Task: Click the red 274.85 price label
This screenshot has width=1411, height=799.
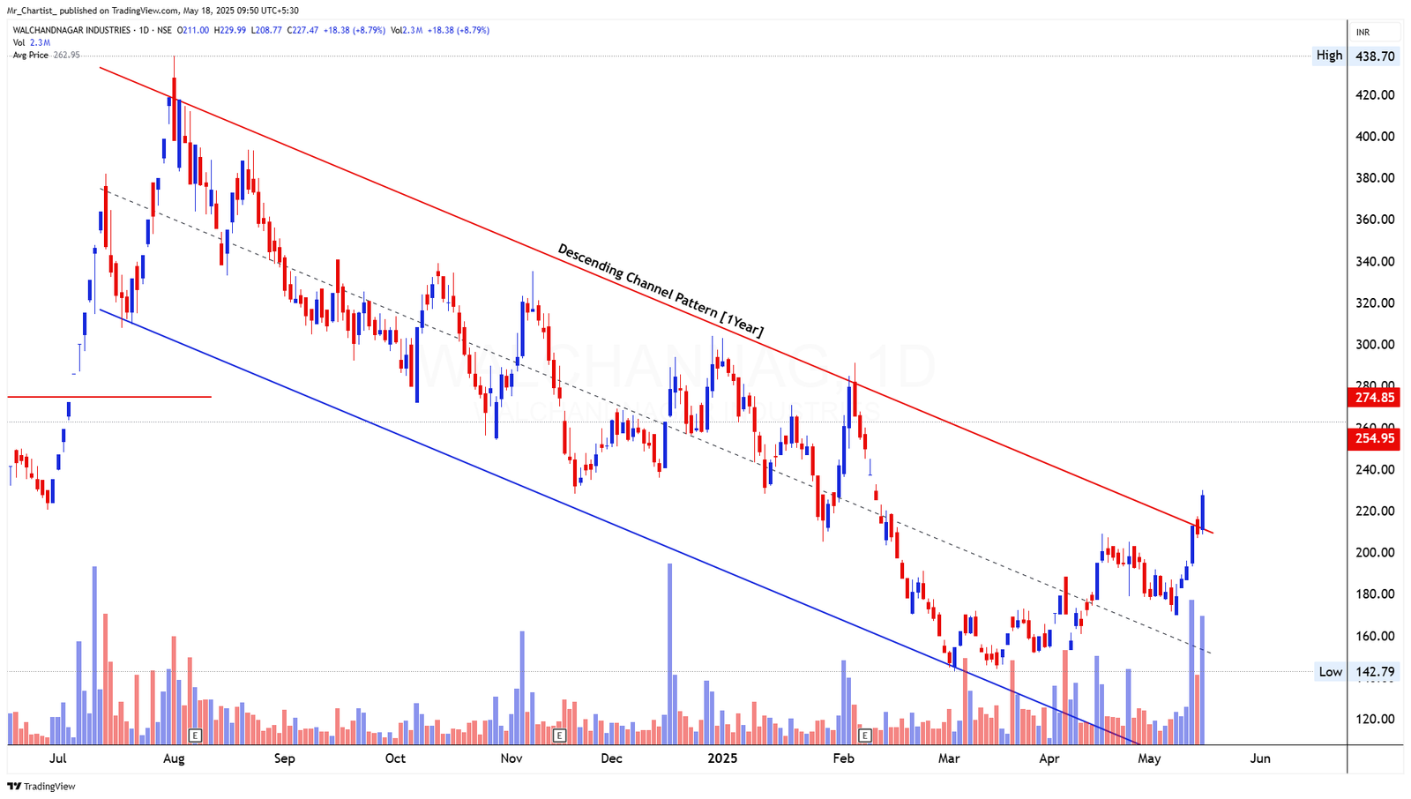Action: (x=1375, y=398)
